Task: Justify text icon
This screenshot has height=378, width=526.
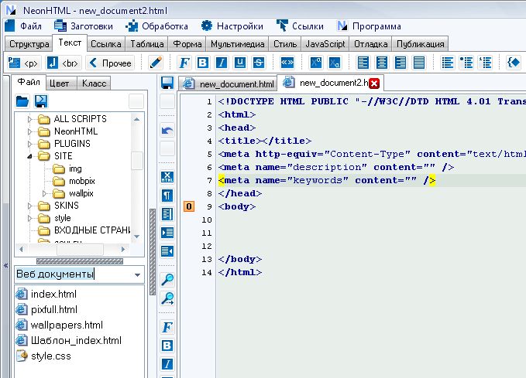Action: point(419,63)
